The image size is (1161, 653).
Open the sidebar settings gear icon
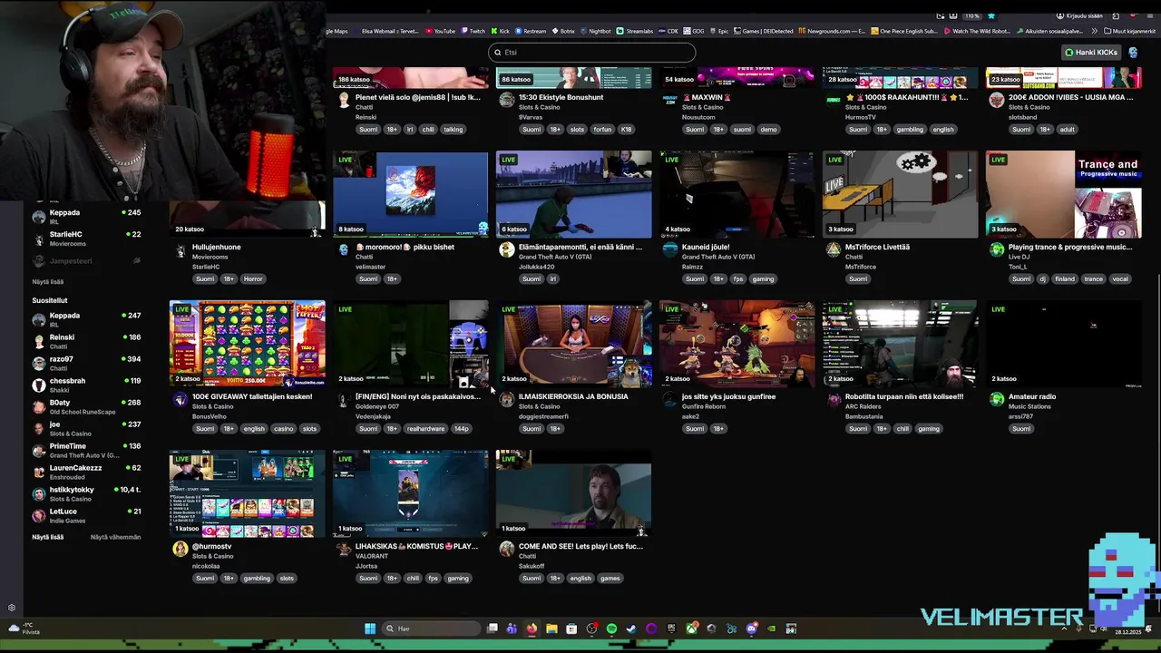12,608
